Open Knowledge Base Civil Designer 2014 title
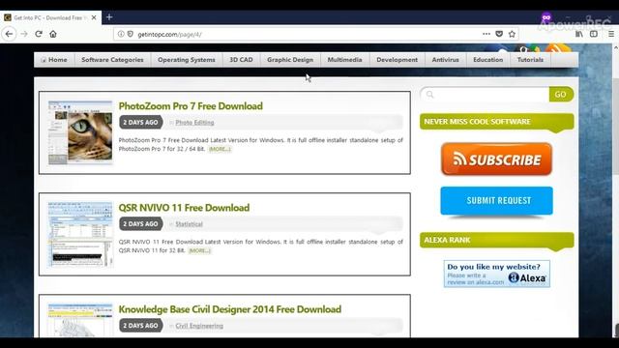Image resolution: width=619 pixels, height=348 pixels. pos(230,309)
